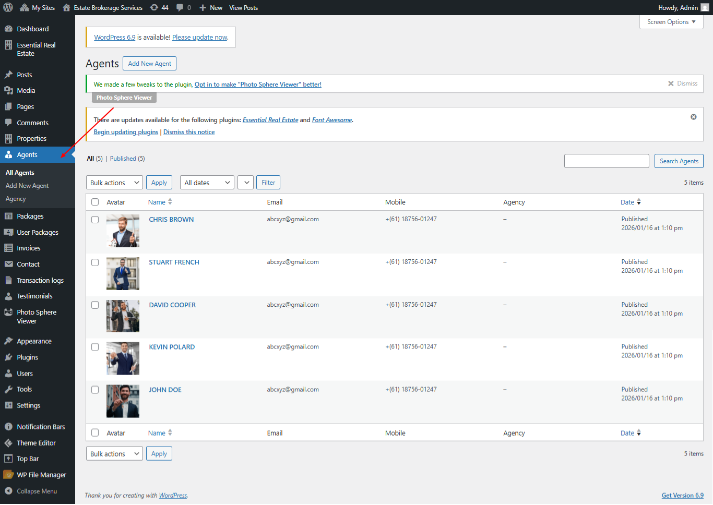The height and width of the screenshot is (505, 713).
Task: Open the top Bulk actions dropdown
Action: [114, 183]
